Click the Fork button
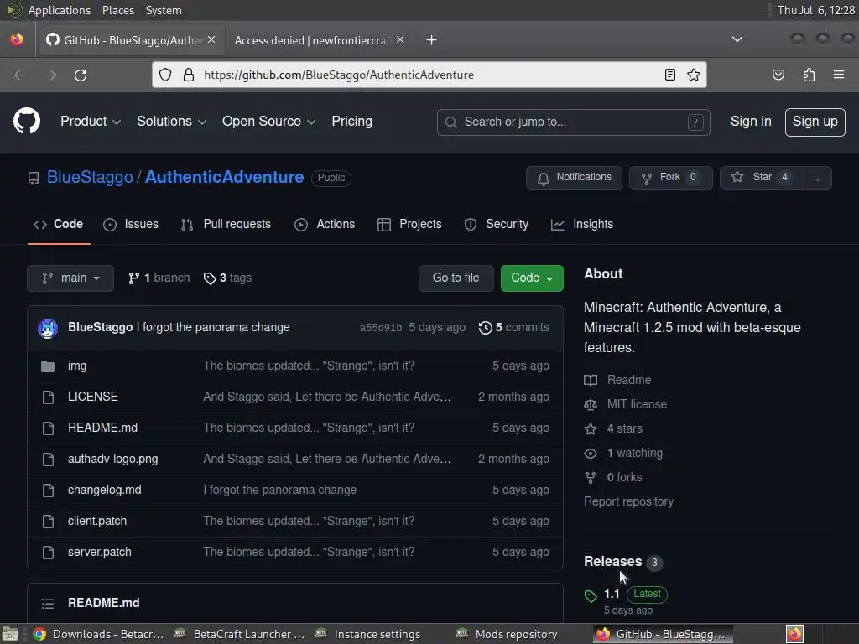 pyautogui.click(x=670, y=178)
